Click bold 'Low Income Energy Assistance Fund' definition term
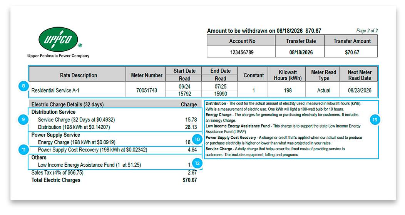Viewport: 405px width, 215px height. tap(238, 126)
